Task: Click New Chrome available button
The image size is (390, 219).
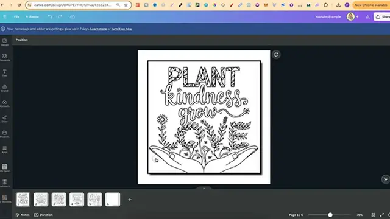Action: [x=371, y=5]
